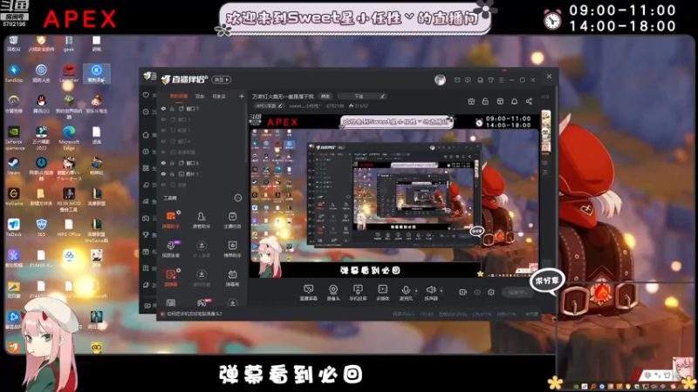Viewport: 698px width, 392px height.
Task: Toggle visibility of the 窗口 4 source
Action: point(163,141)
